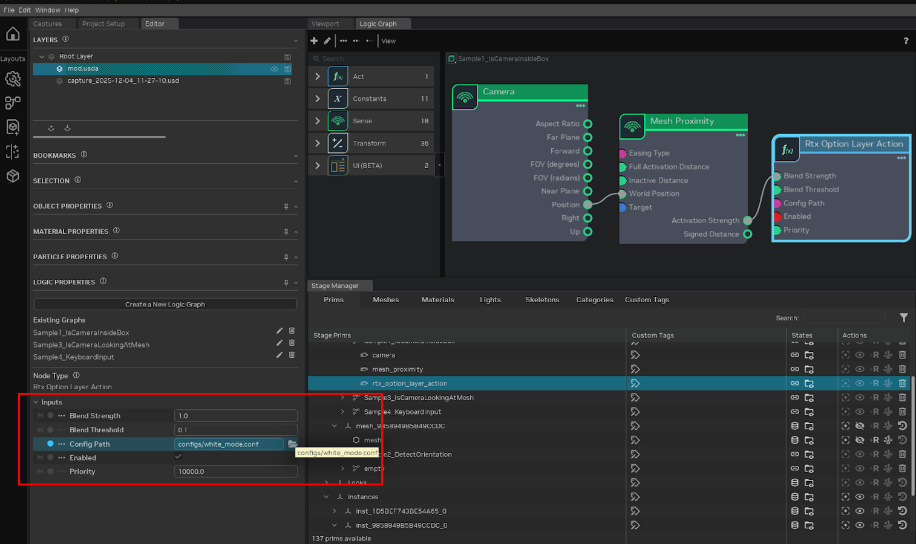The image size is (916, 544).
Task: Collapse the Inputs section
Action: [36, 402]
